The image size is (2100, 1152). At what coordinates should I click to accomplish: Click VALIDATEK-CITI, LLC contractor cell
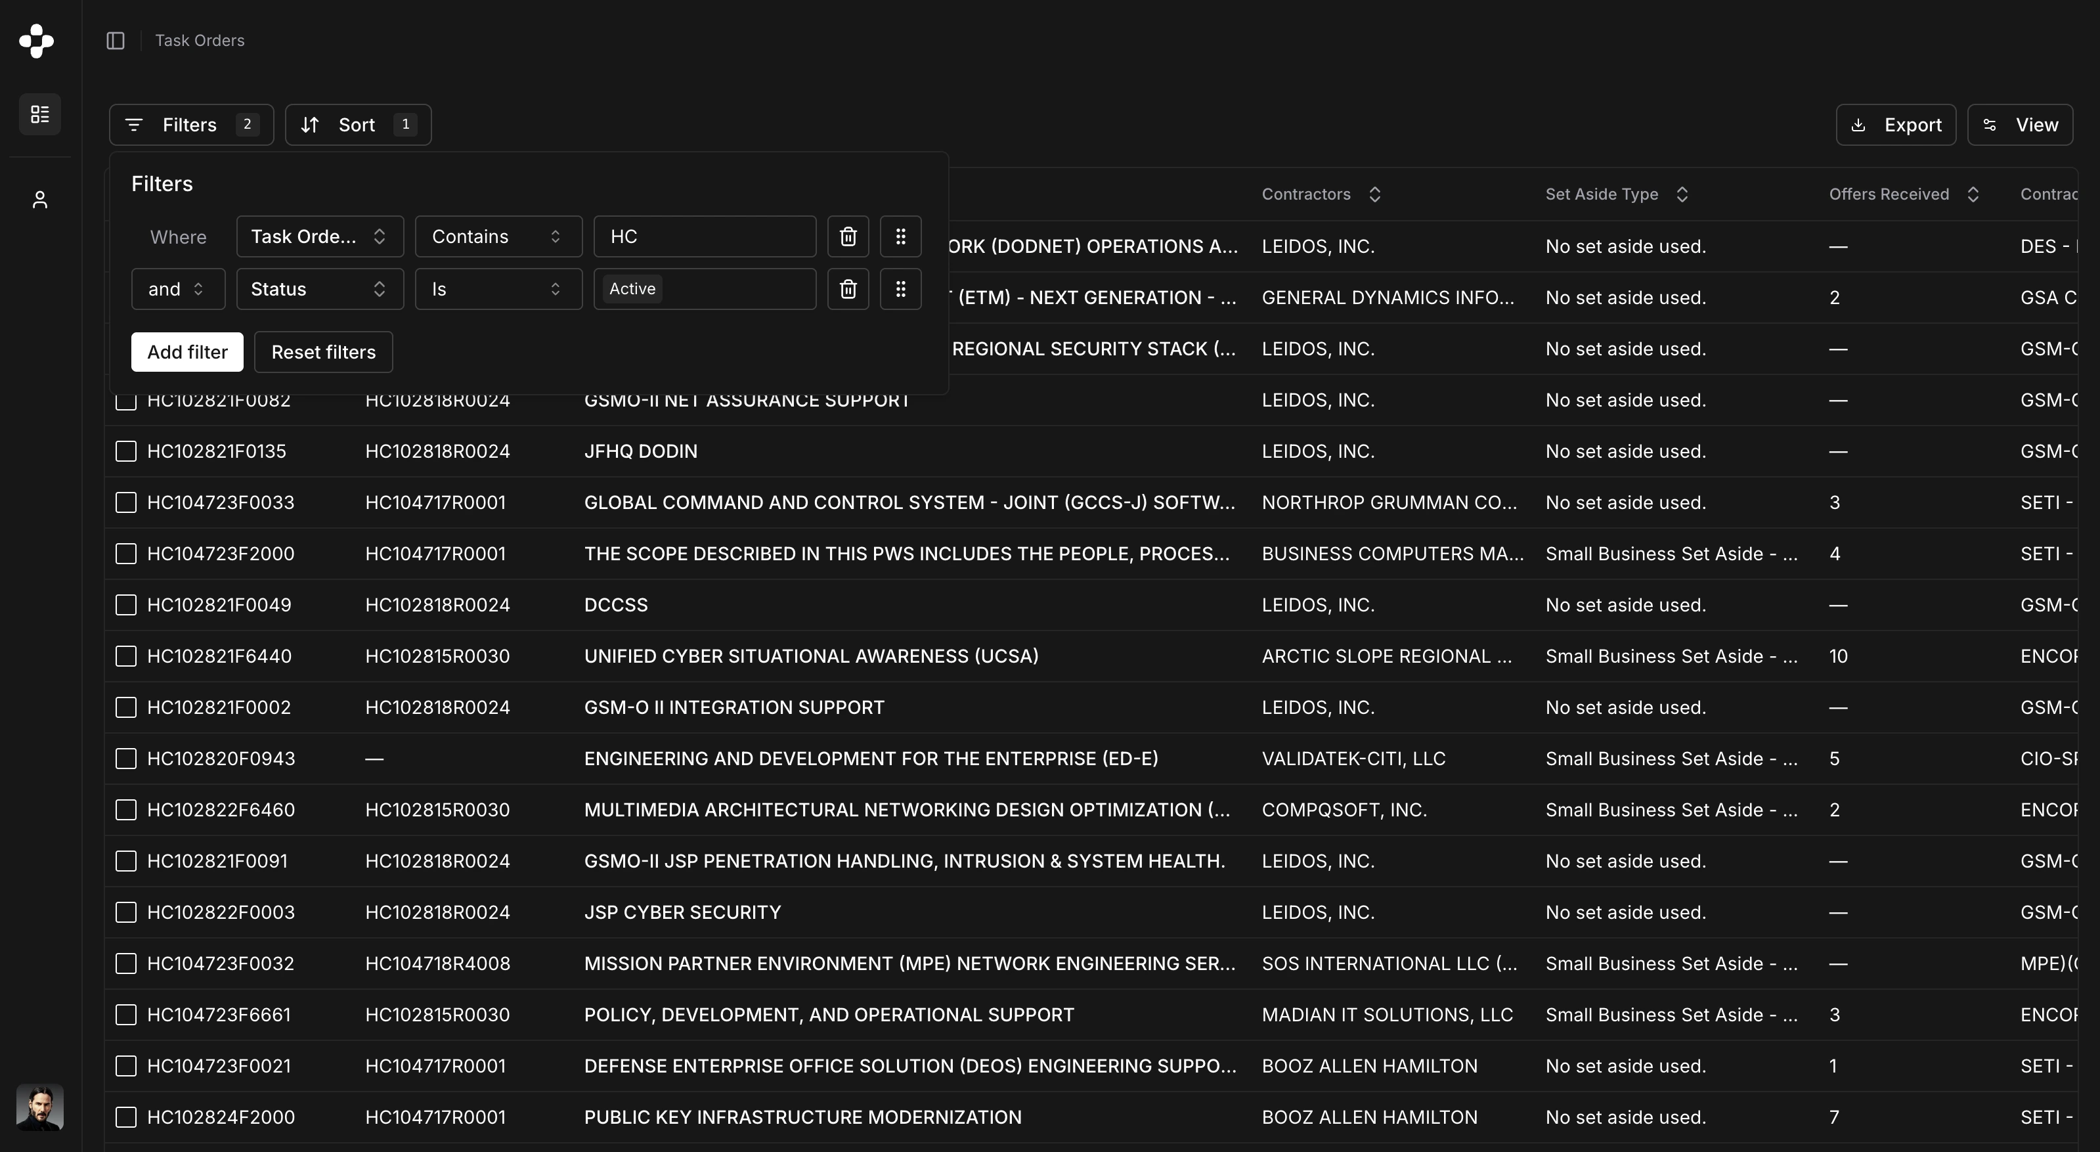[x=1353, y=759]
